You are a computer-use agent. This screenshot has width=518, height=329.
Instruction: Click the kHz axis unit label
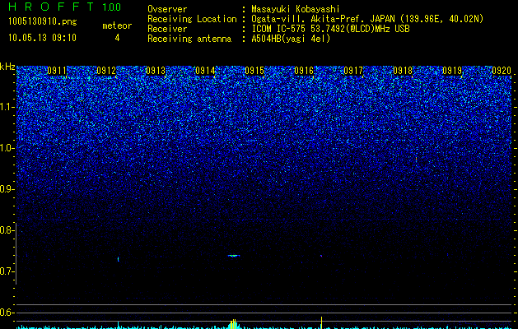pyautogui.click(x=7, y=67)
